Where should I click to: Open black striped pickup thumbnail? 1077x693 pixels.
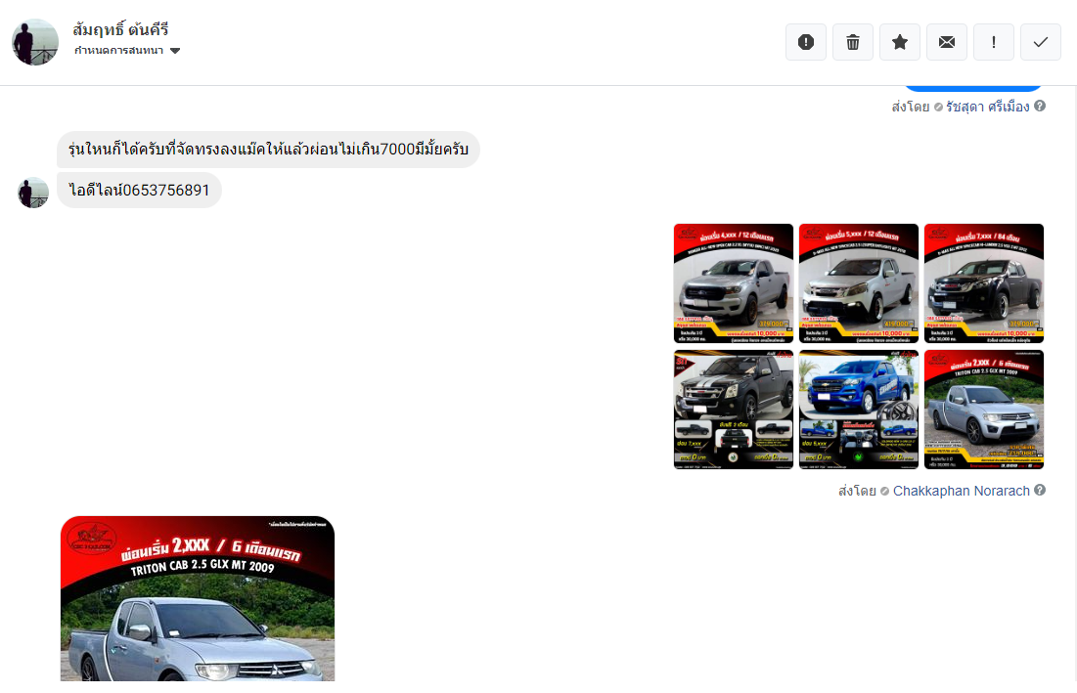click(734, 410)
